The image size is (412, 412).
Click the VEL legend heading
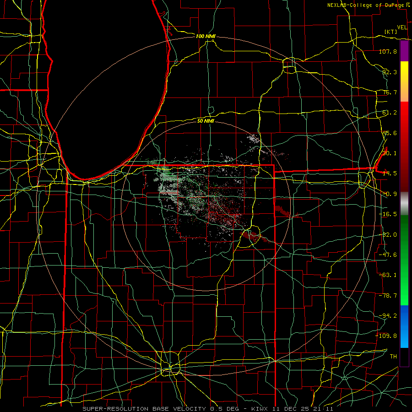[x=402, y=27]
